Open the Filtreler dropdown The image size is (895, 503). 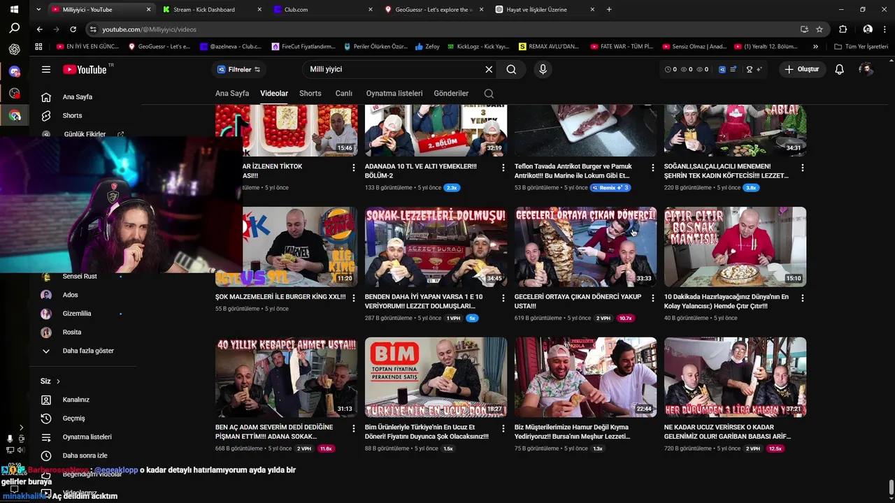tap(238, 70)
